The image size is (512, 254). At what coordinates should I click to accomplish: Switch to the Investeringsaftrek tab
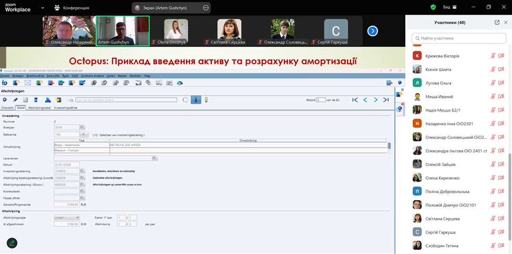[66, 108]
